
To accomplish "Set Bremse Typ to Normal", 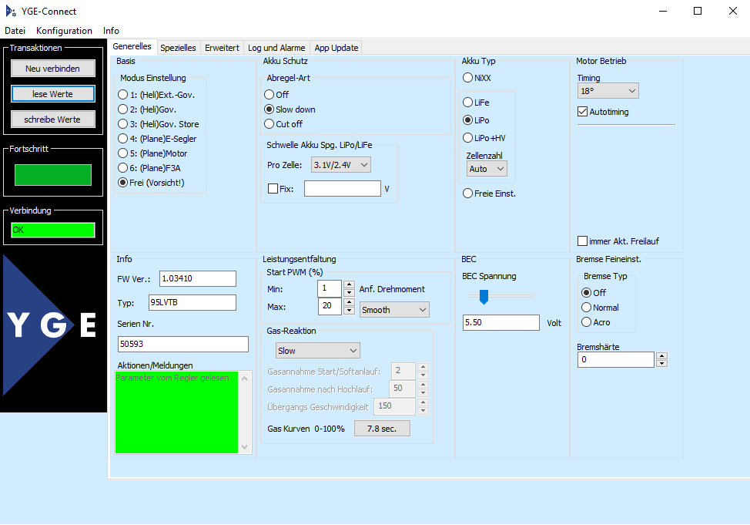I will [x=600, y=308].
